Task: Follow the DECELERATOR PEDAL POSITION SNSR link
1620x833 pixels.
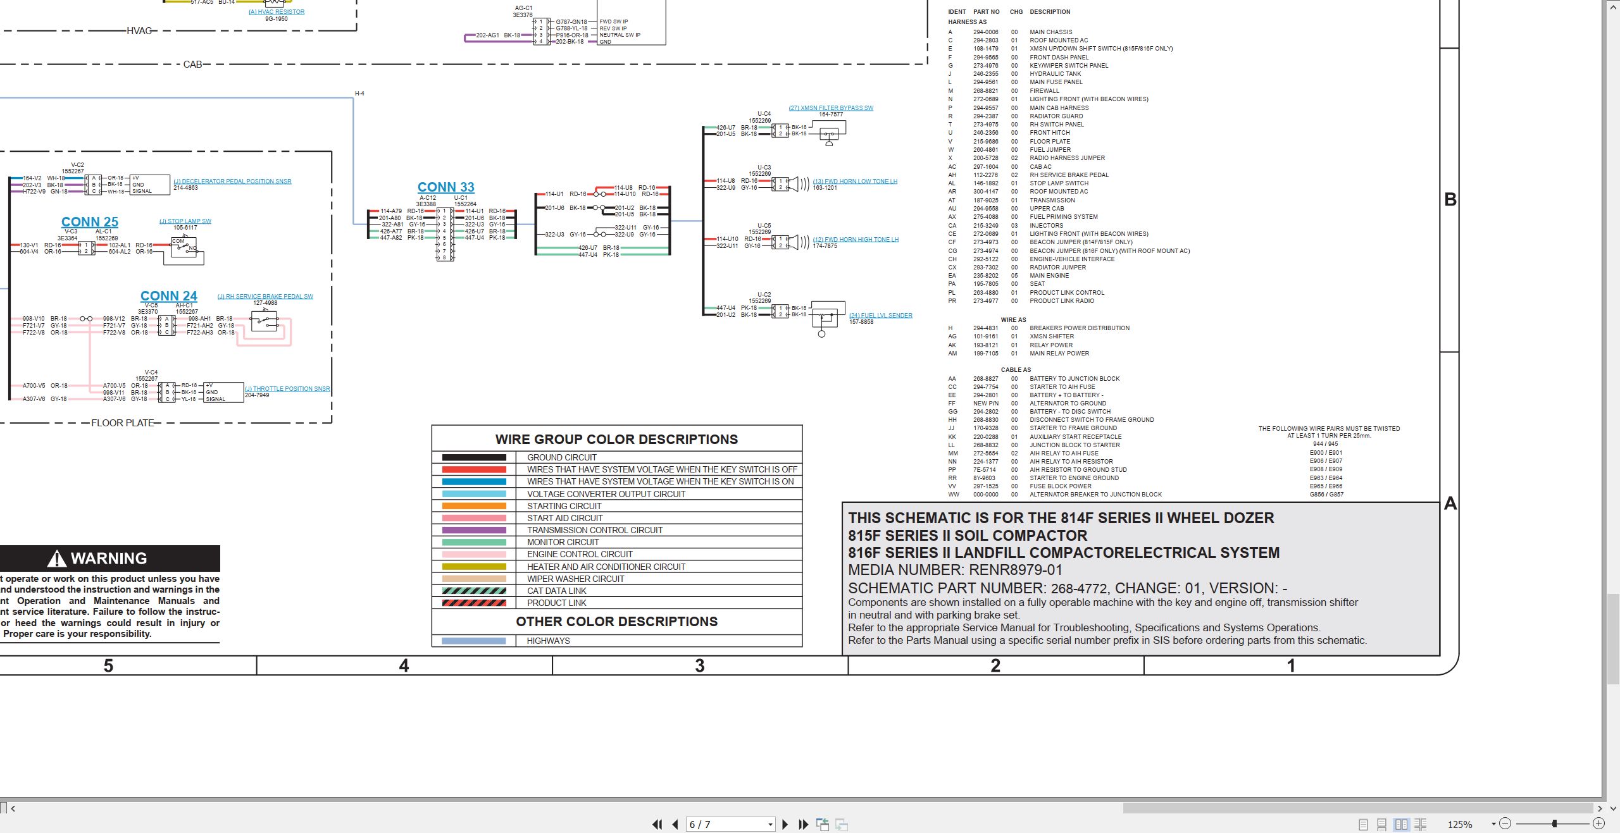Action: pos(232,182)
